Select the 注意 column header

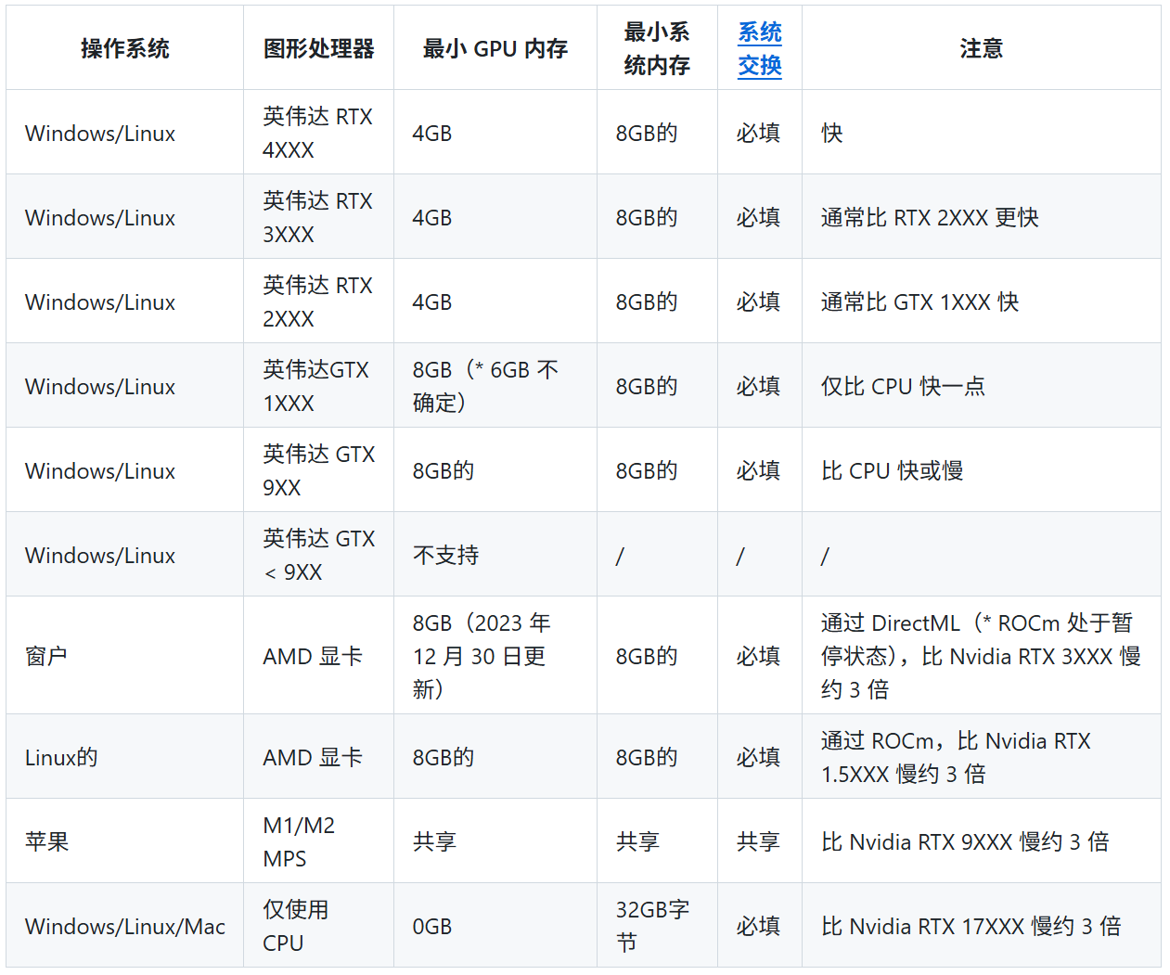981,49
